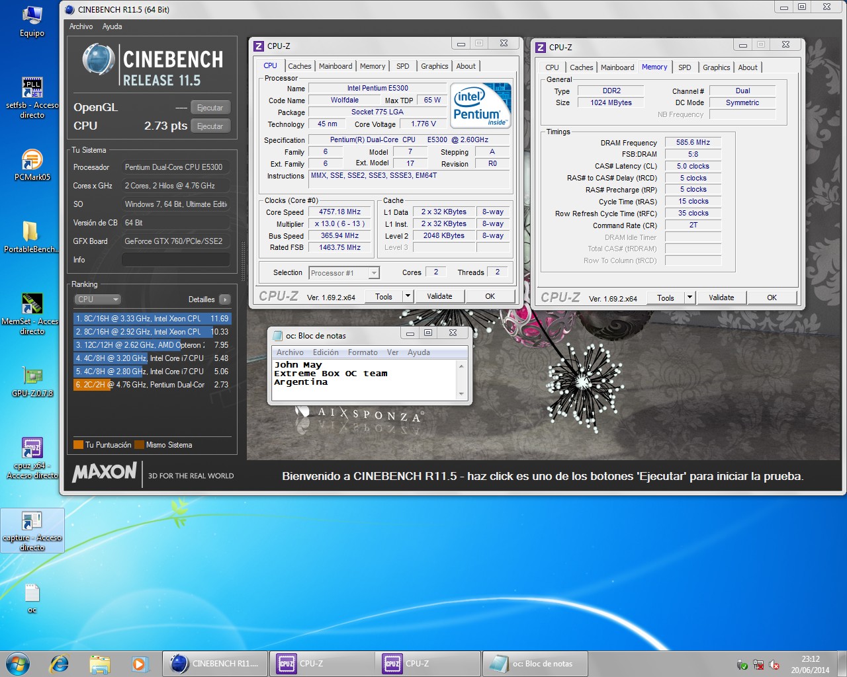Click the MAXON logo

pos(105,472)
